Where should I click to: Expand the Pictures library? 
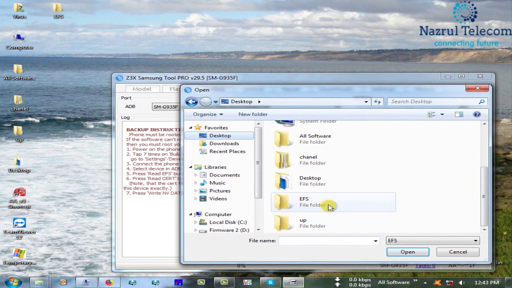[196, 191]
